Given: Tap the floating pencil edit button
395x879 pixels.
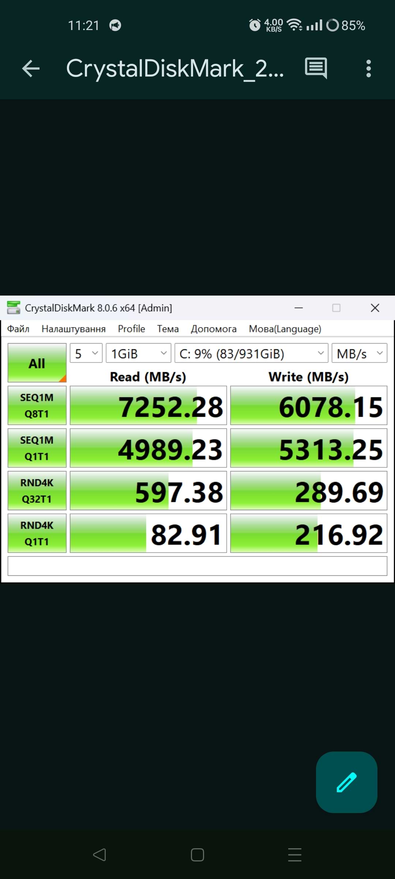Looking at the screenshot, I should [346, 782].
